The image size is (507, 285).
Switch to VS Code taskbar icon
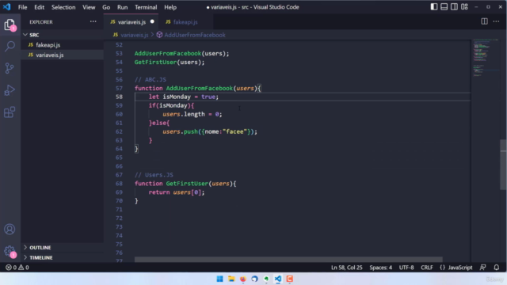click(278, 279)
